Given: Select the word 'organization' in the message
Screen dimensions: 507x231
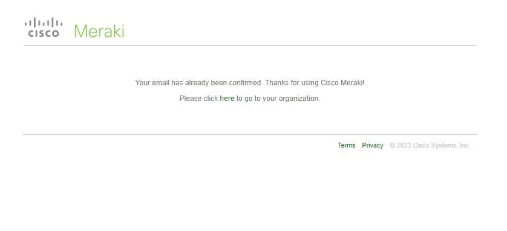Looking at the screenshot, I should tap(299, 99).
